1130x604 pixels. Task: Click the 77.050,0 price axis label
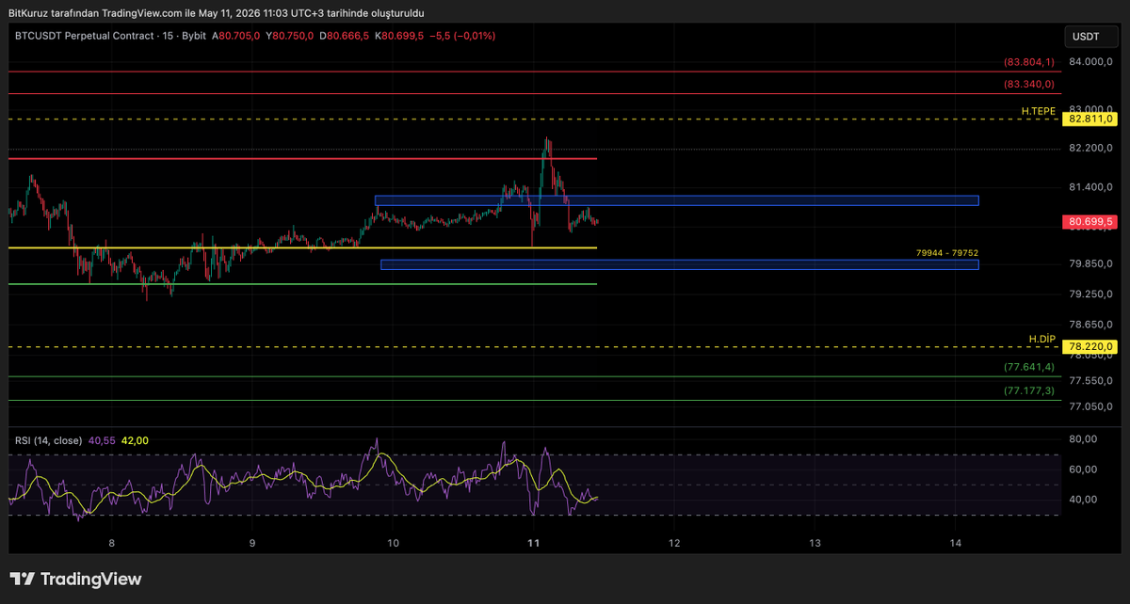(1090, 406)
